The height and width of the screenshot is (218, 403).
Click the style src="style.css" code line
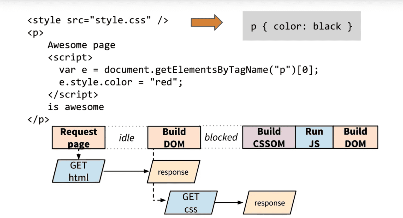(98, 20)
